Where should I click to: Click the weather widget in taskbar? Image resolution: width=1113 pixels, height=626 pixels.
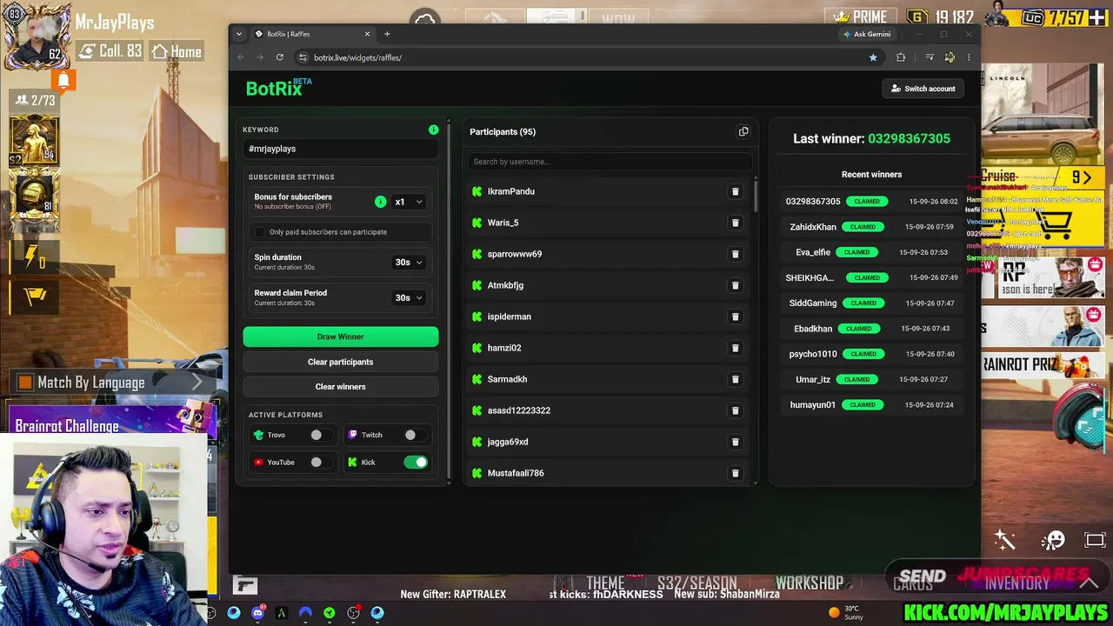846,613
